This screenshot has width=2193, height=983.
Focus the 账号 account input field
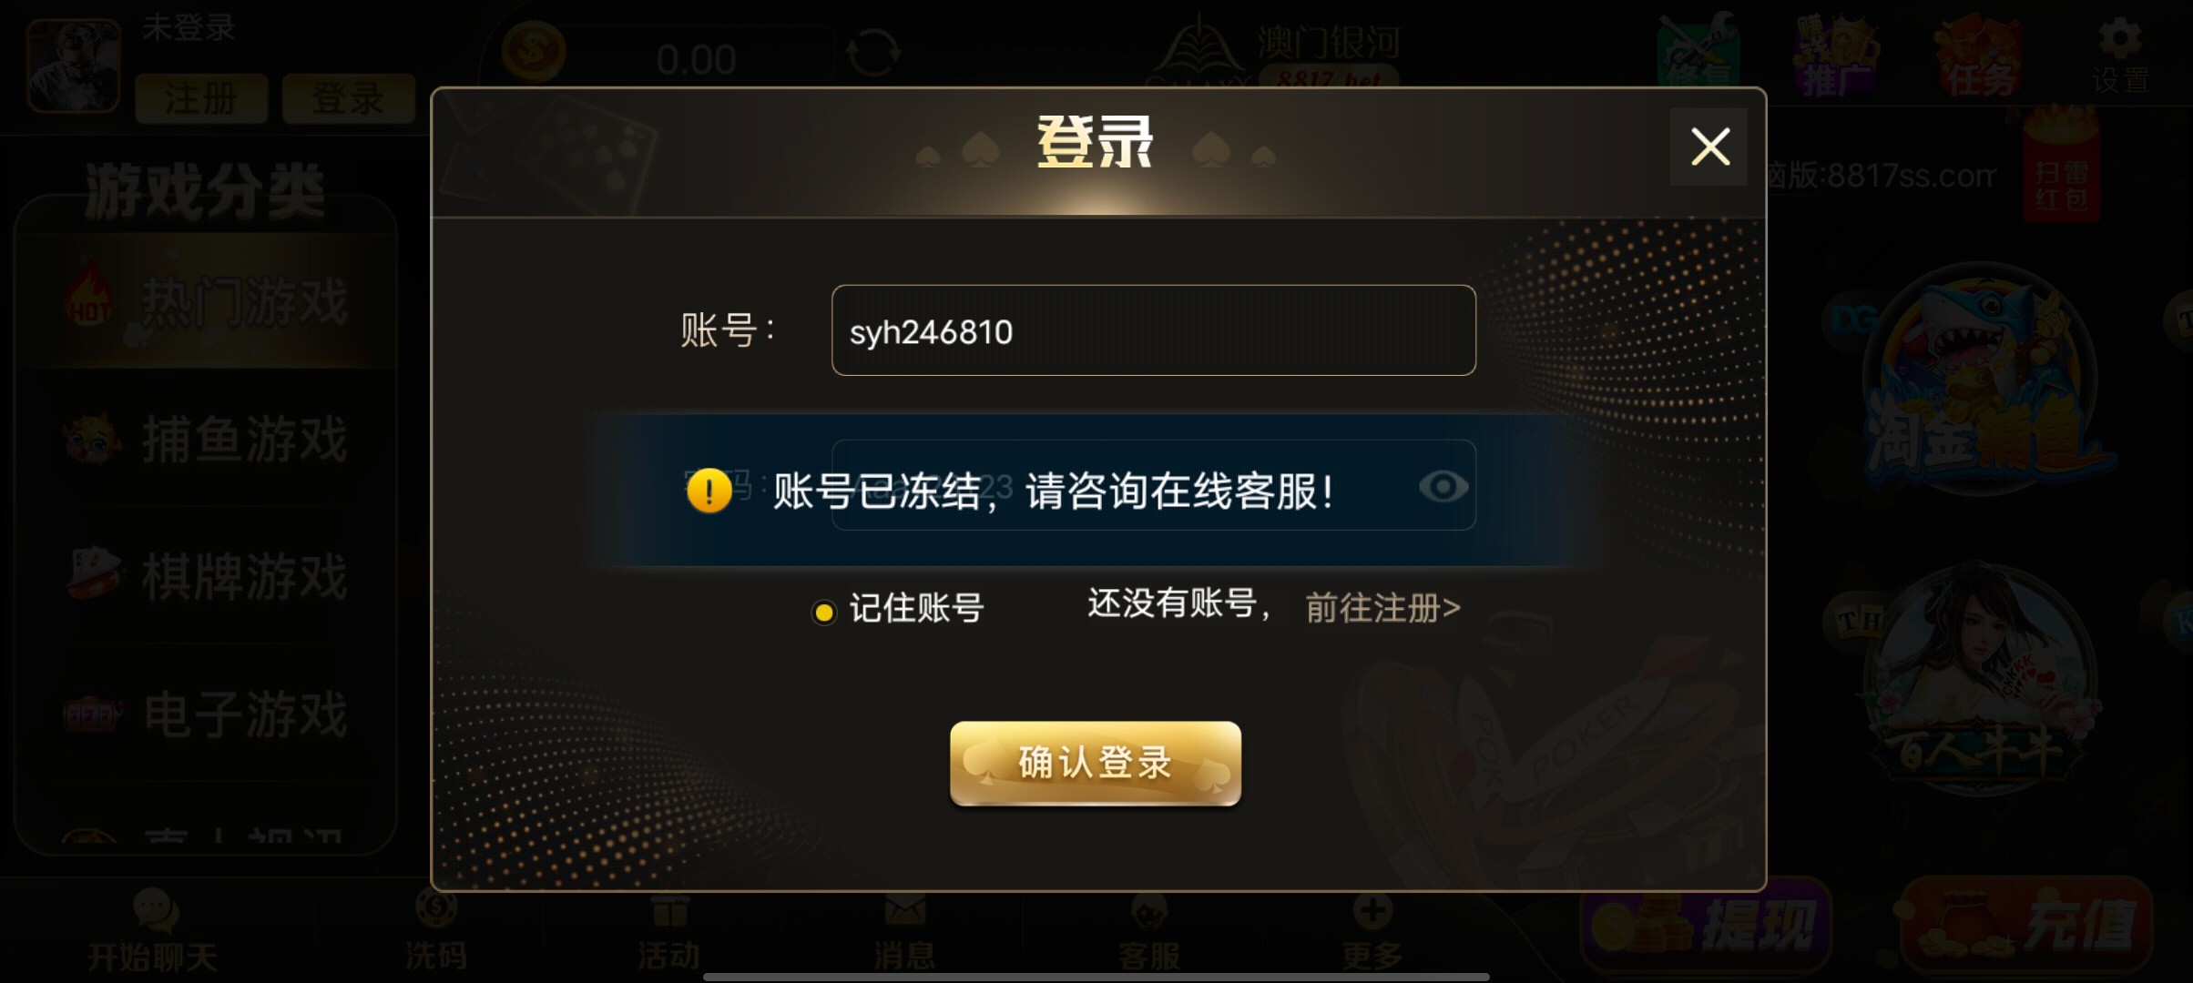1153,330
